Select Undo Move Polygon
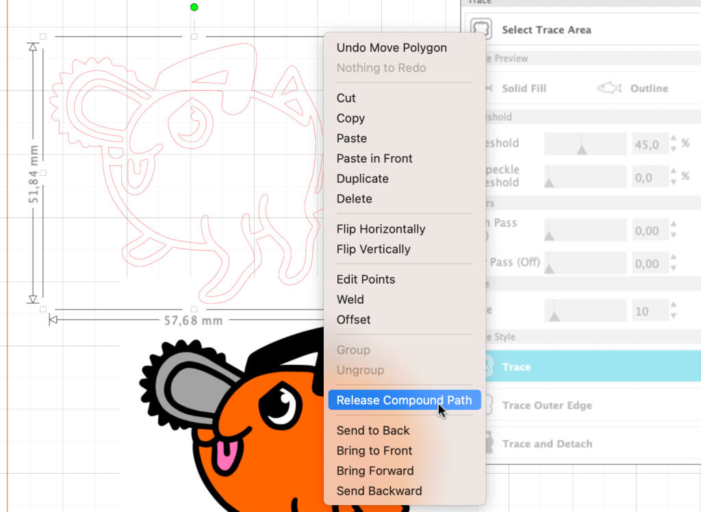 pyautogui.click(x=392, y=48)
